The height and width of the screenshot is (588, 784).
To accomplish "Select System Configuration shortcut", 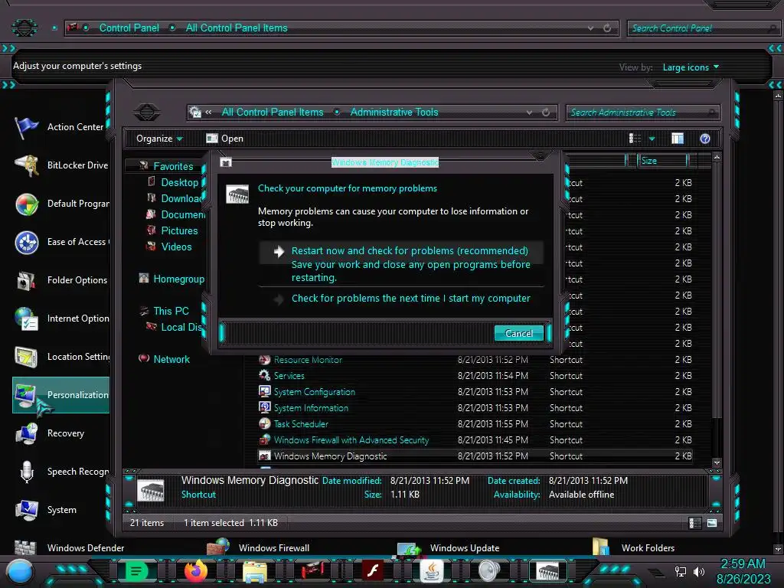I will tap(314, 392).
